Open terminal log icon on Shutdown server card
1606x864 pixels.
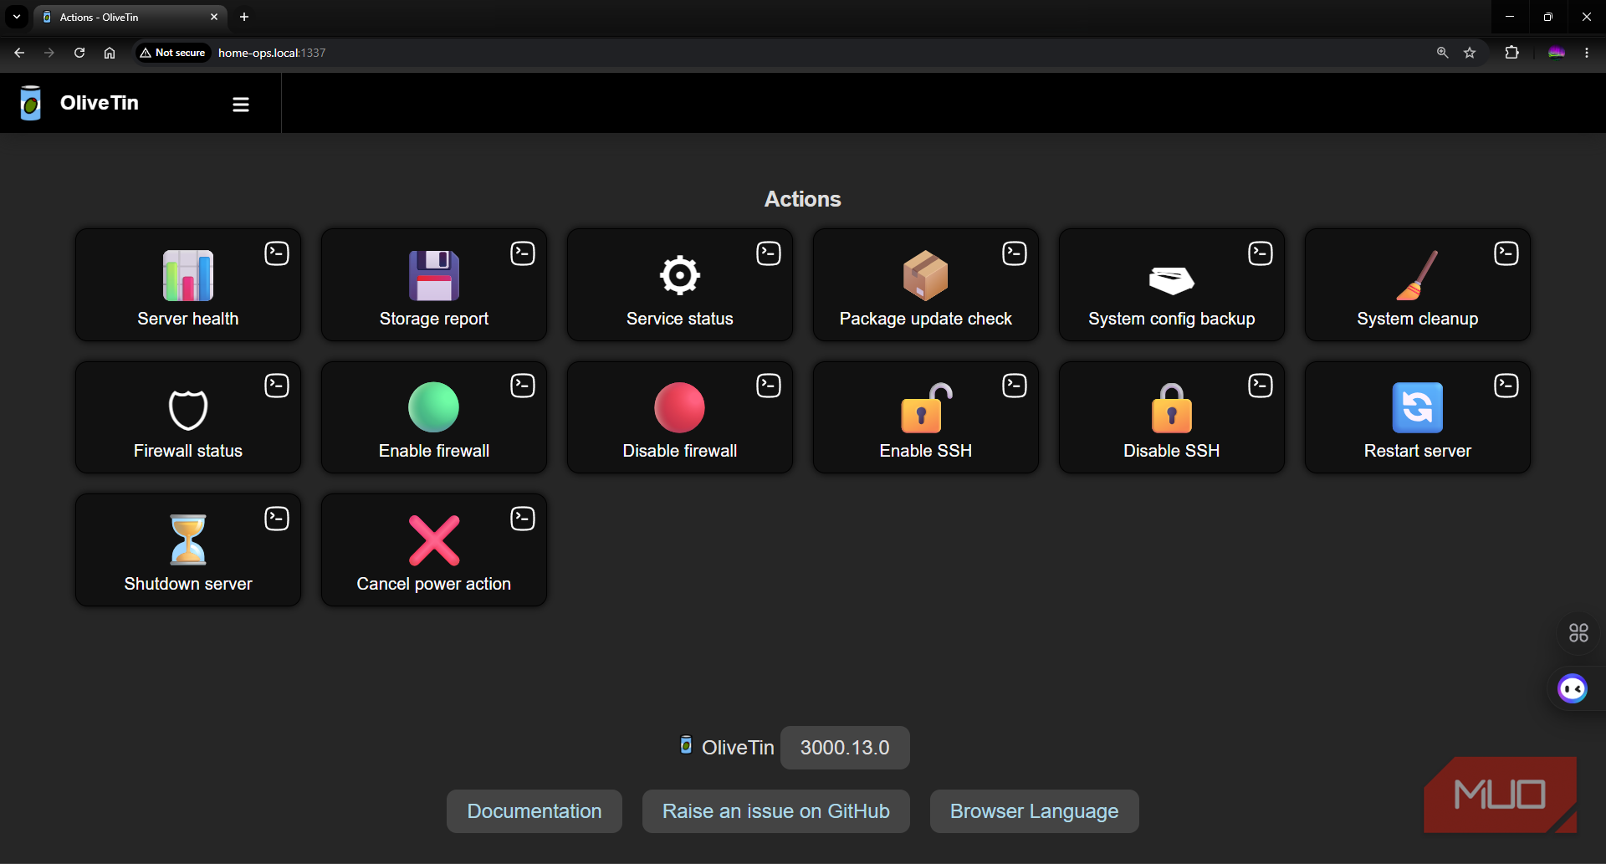277,518
